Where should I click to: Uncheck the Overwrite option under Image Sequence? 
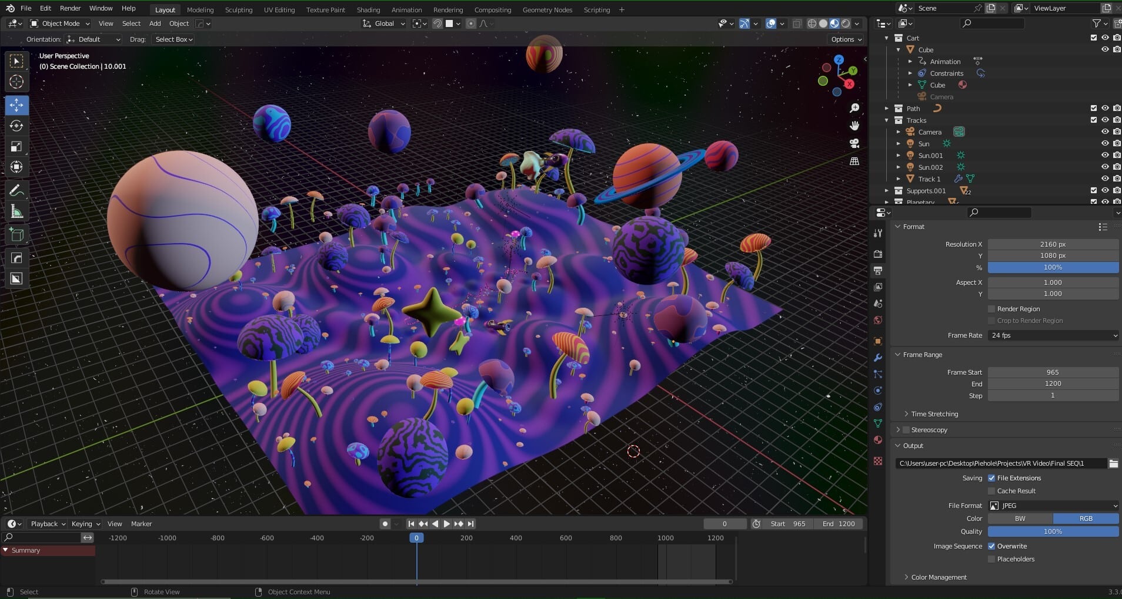991,546
